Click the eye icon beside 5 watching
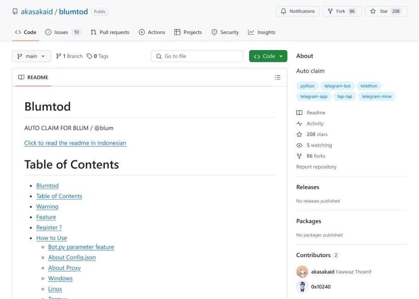 click(299, 145)
